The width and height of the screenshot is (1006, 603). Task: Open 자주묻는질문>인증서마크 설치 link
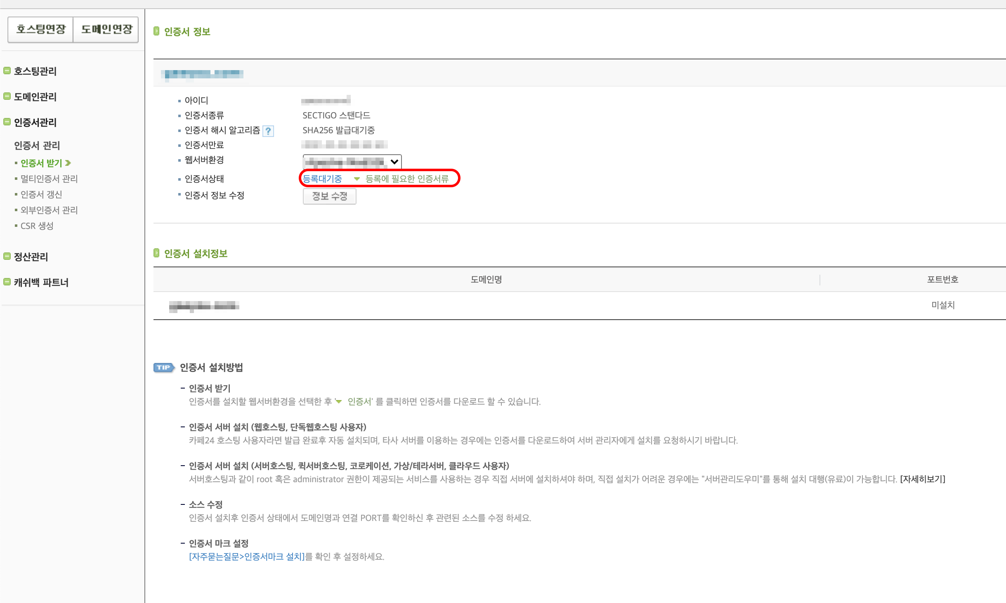(x=247, y=557)
